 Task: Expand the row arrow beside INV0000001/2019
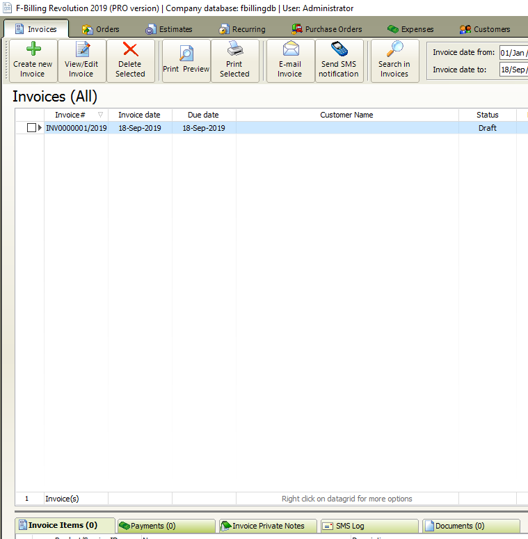[x=40, y=128]
